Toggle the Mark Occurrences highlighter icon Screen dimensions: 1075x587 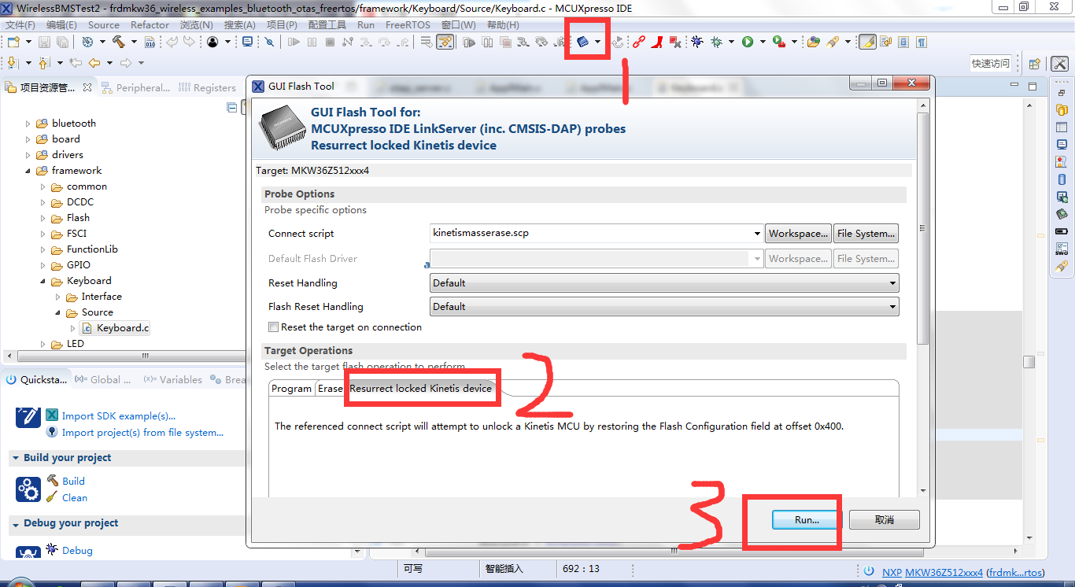pyautogui.click(x=866, y=41)
